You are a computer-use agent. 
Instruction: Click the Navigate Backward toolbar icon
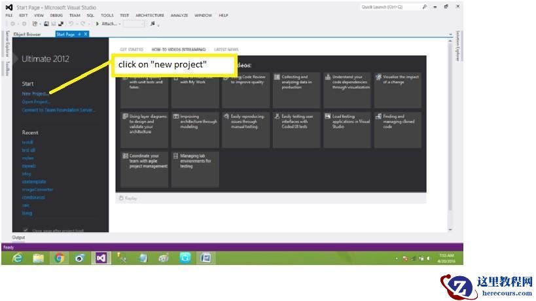tap(12, 24)
